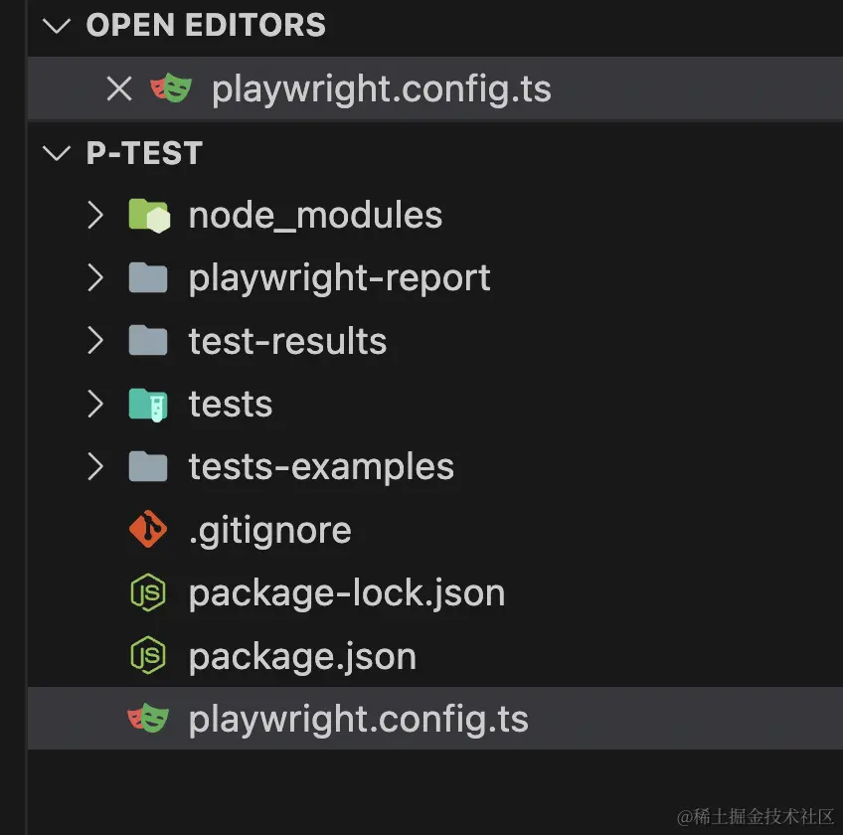Click the Node.js icon beside package.json
Screen dimensions: 843x835
tap(148, 656)
